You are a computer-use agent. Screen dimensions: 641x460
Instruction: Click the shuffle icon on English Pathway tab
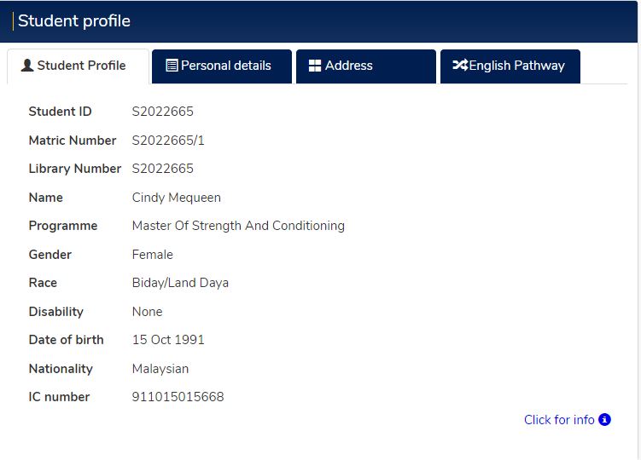coord(459,66)
